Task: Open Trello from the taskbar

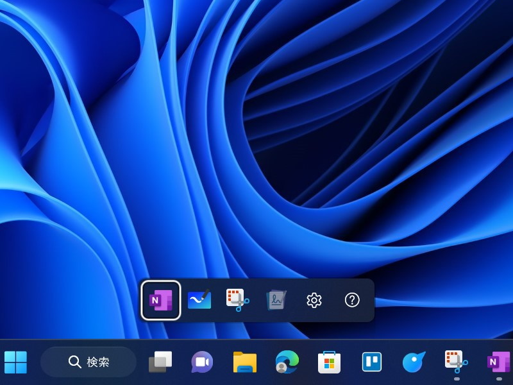Action: [x=372, y=362]
